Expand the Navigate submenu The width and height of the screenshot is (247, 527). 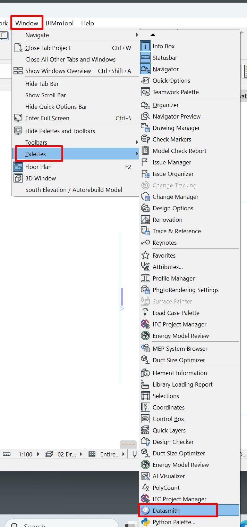click(37, 35)
